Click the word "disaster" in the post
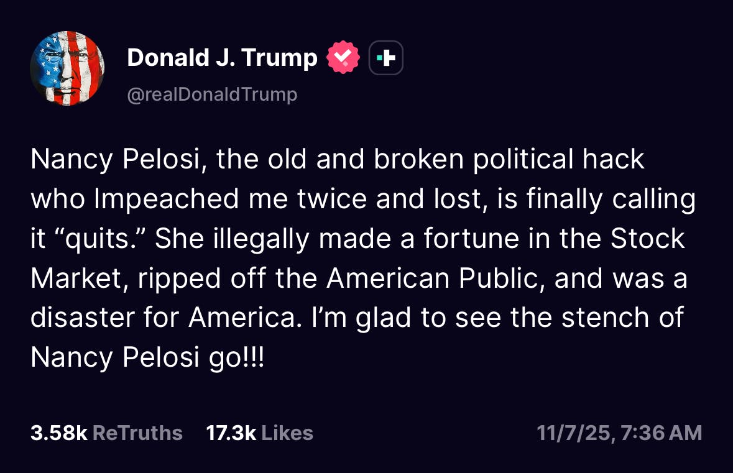The image size is (733, 473). 83,317
